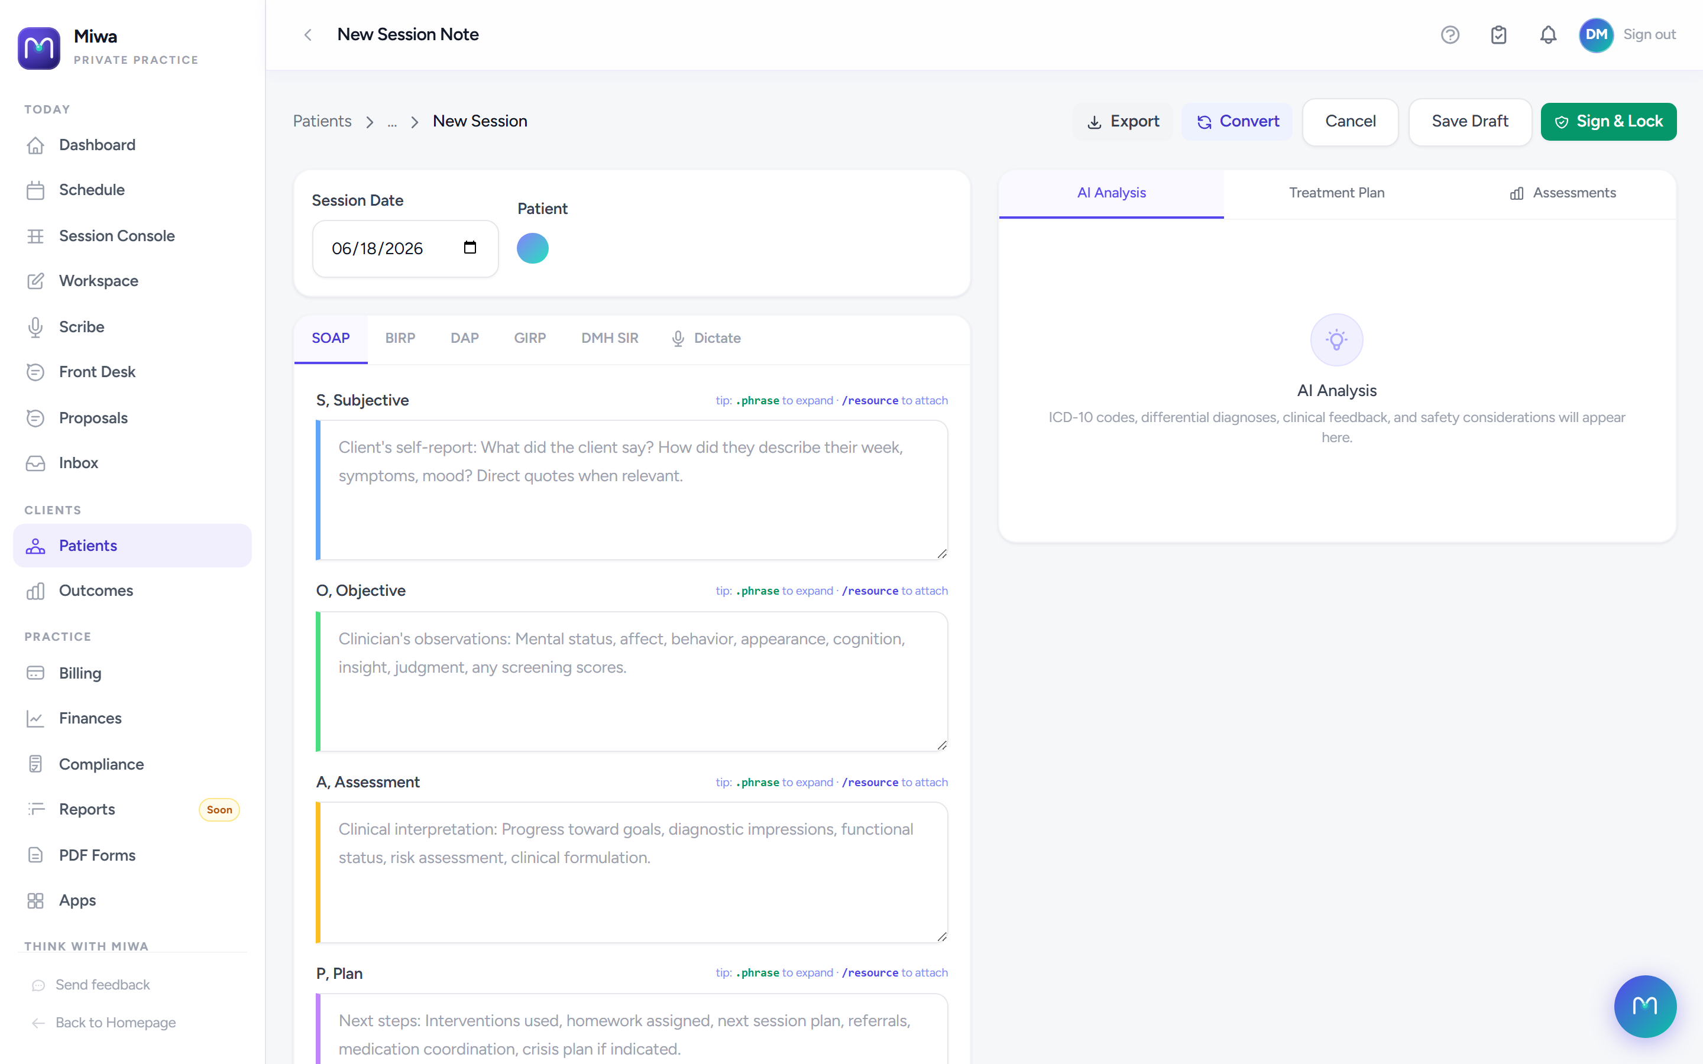The image size is (1703, 1064).
Task: Click the DM user avatar
Action: (x=1596, y=34)
